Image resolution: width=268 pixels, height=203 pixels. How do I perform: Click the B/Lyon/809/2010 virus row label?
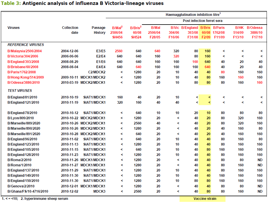tap(21, 118)
